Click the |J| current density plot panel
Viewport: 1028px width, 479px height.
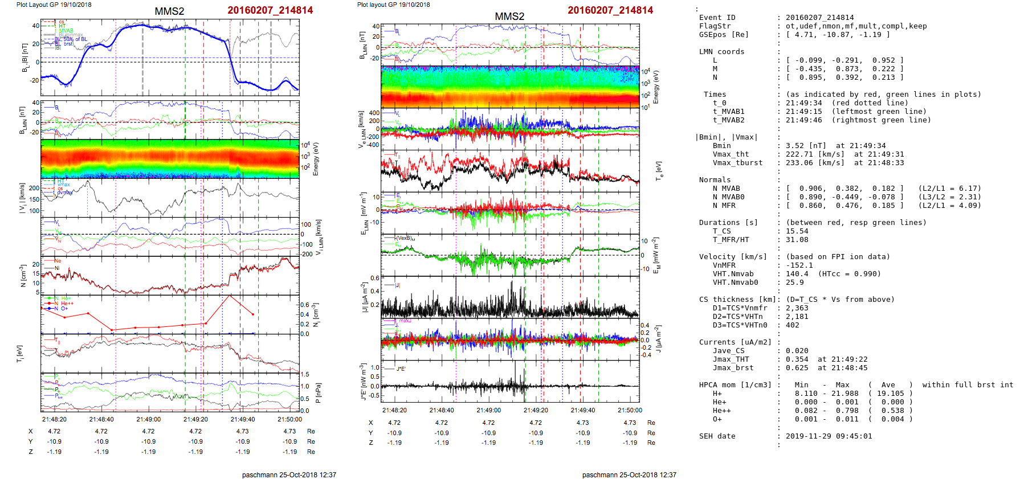(x=510, y=297)
